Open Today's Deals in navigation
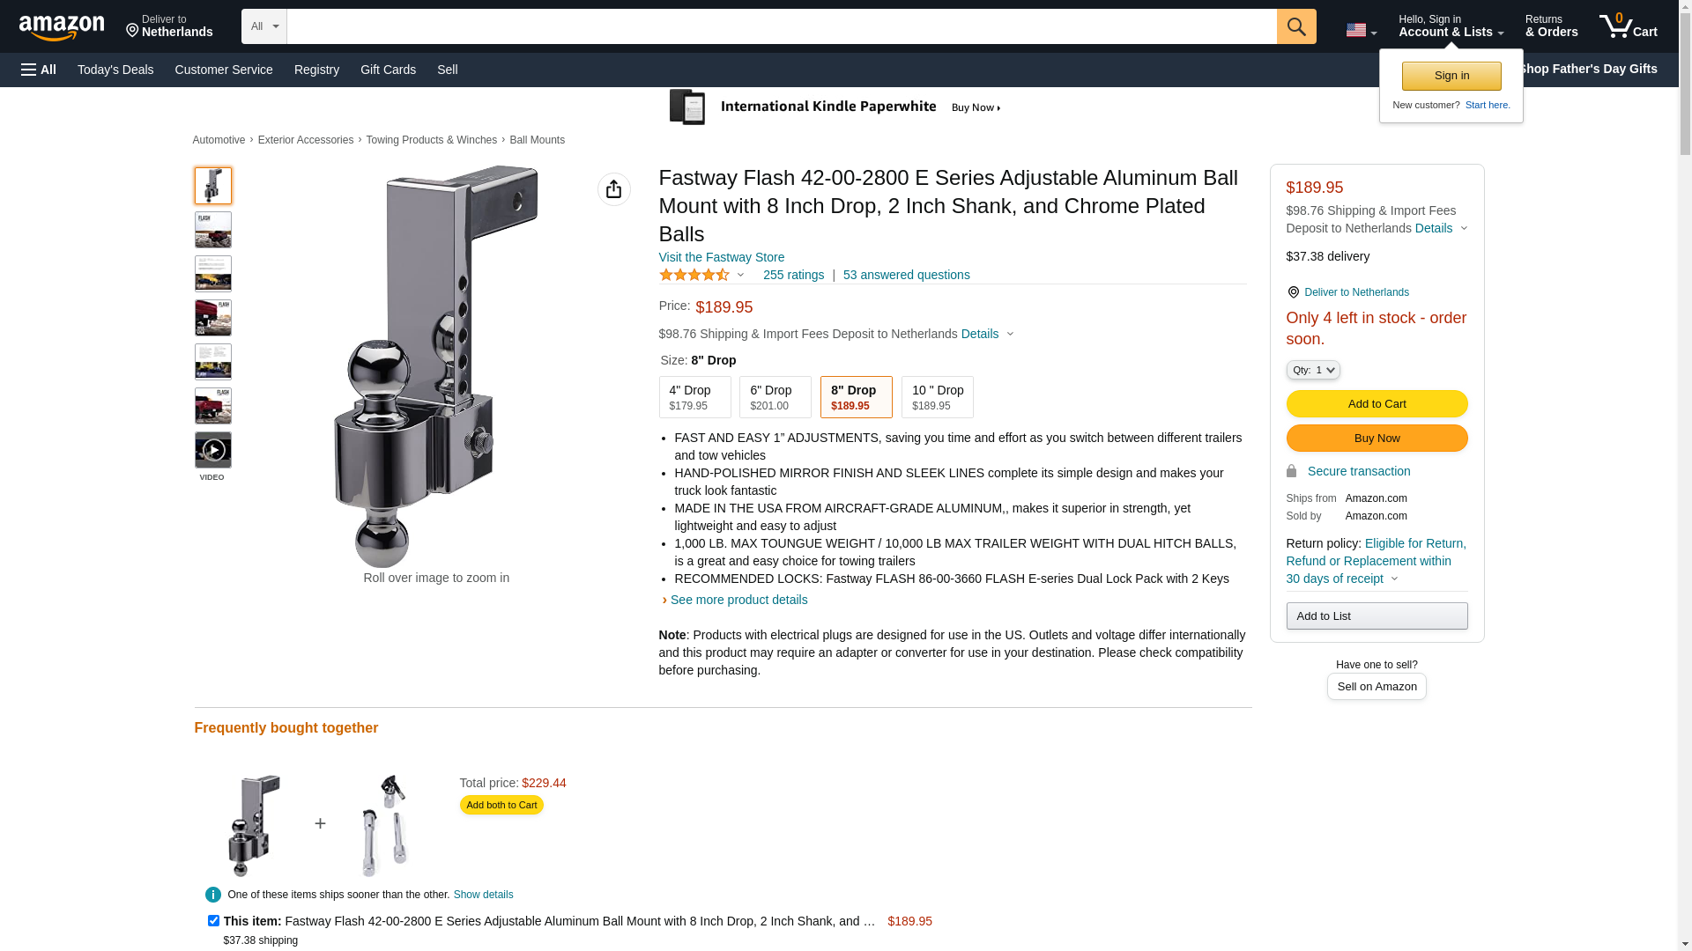This screenshot has width=1692, height=951. [115, 70]
